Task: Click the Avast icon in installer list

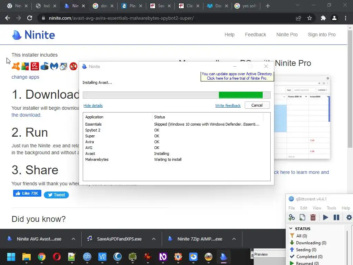Action: [16, 67]
